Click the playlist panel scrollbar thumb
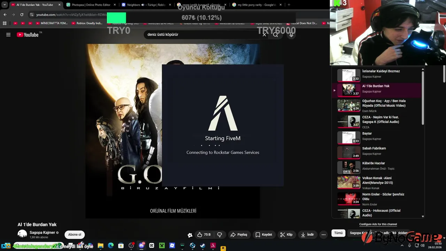The width and height of the screenshot is (446, 251). pos(423,98)
